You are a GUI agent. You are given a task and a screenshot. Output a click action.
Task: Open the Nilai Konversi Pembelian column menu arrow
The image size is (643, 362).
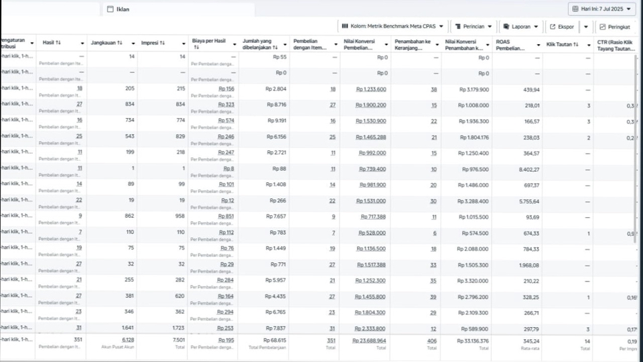click(x=385, y=44)
